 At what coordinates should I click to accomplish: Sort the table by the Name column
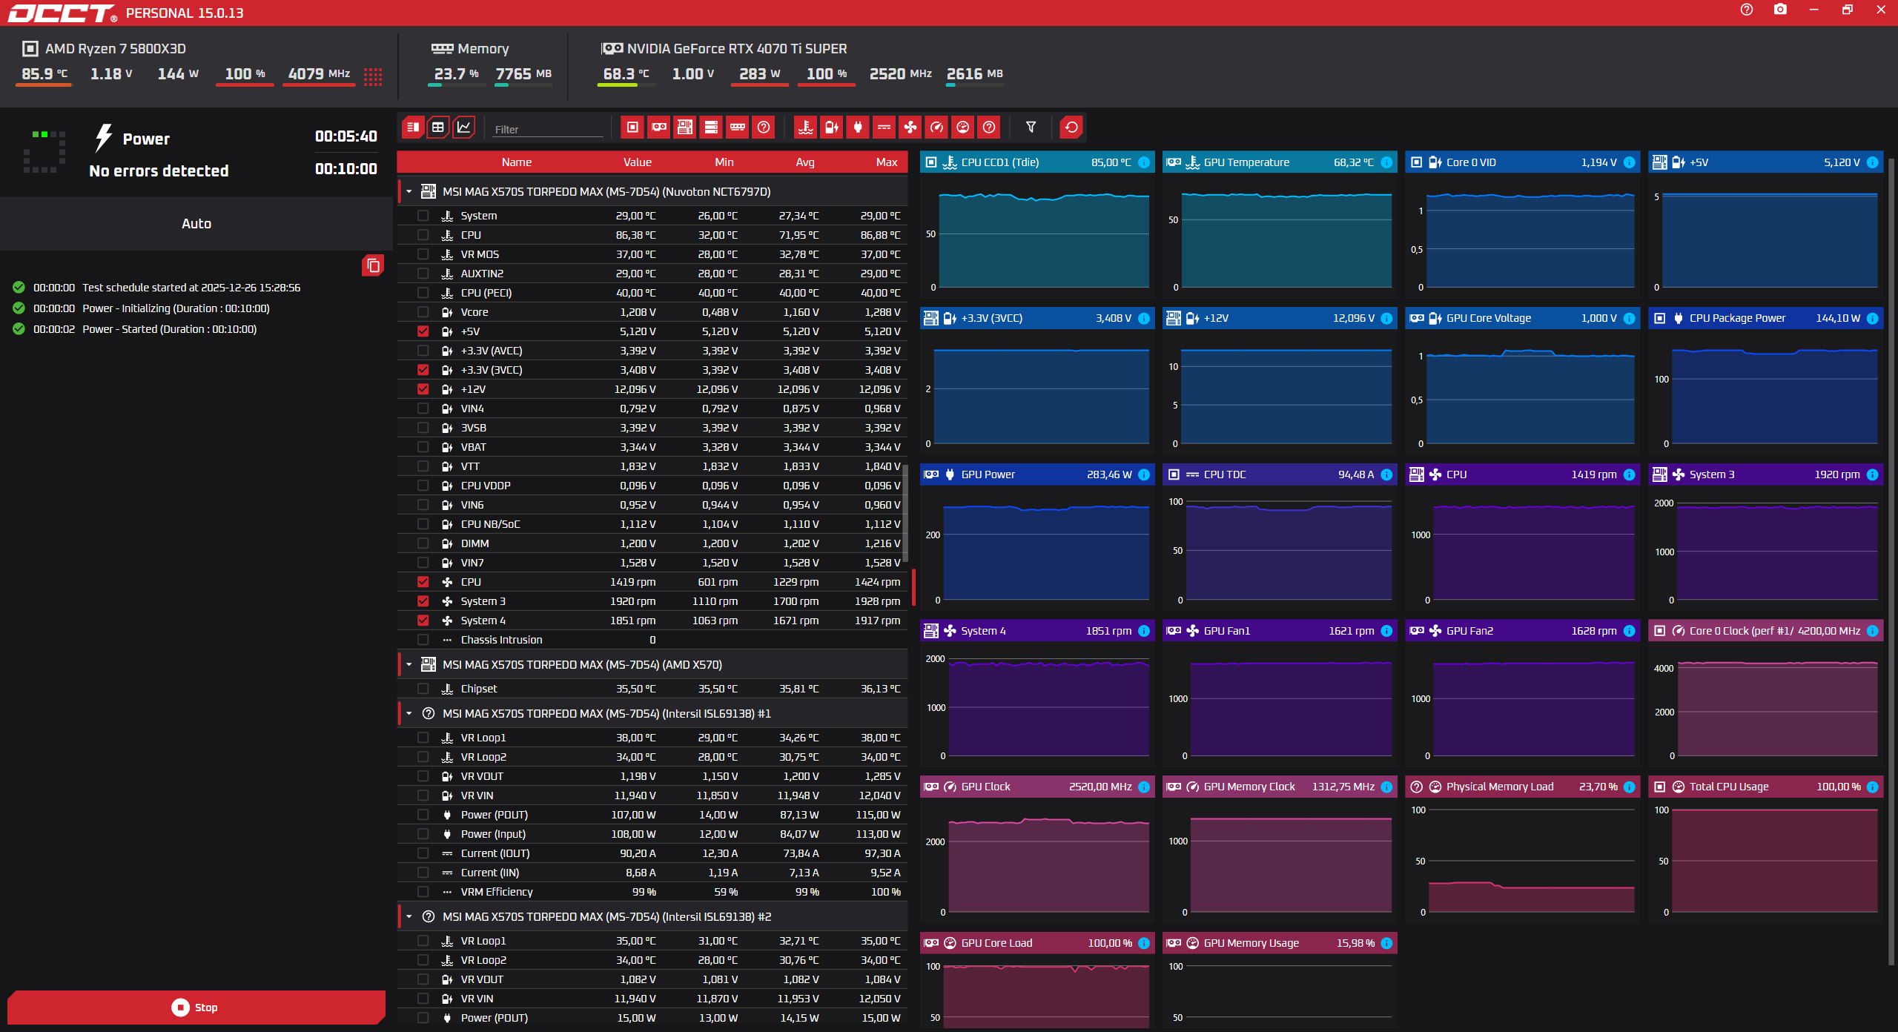pos(517,162)
